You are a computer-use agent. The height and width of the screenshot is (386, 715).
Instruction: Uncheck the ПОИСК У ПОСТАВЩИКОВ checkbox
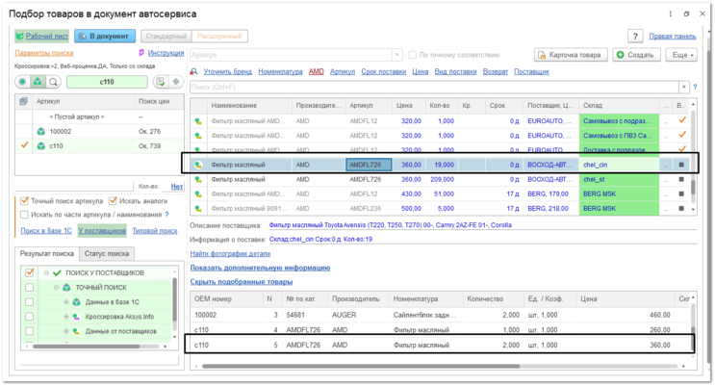30,272
